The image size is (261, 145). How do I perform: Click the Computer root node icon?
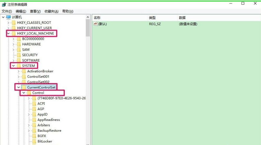pos(8,17)
